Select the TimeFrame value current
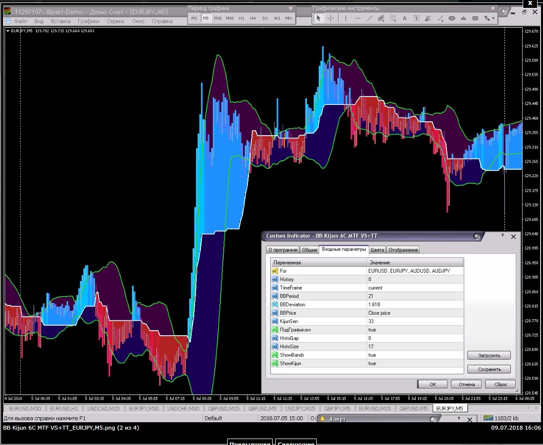 [415, 288]
